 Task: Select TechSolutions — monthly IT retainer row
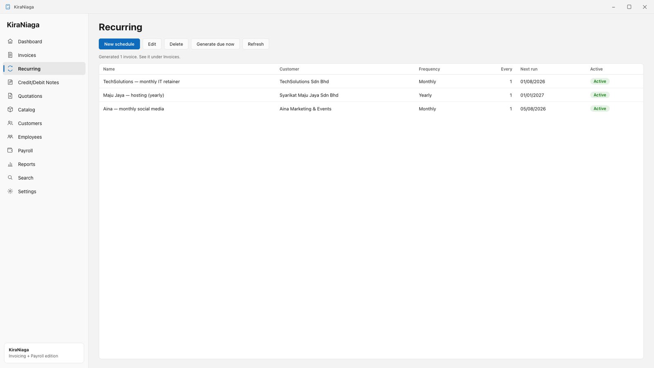371,81
